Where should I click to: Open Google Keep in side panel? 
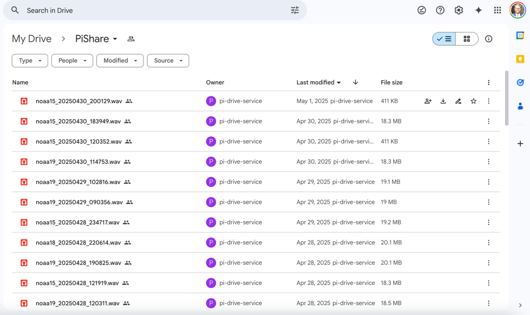point(520,59)
